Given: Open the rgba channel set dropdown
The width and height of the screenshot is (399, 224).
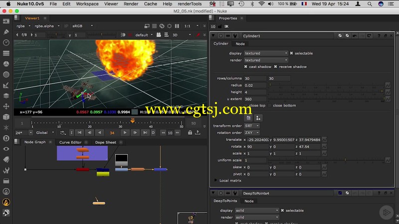Looking at the screenshot, I should tap(23, 26).
